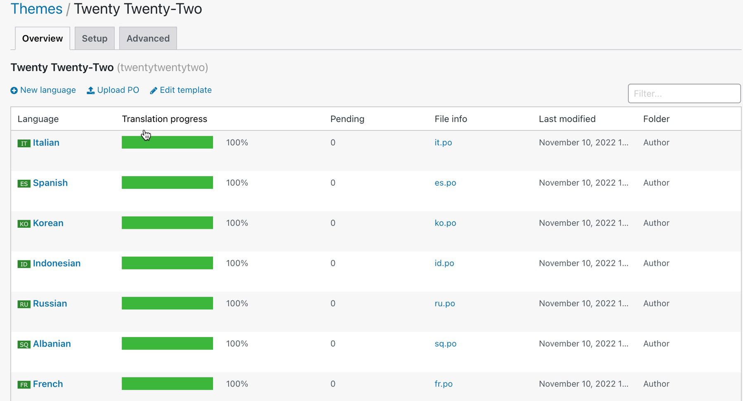Sort table by Last modified column
The width and height of the screenshot is (743, 401).
(567, 119)
